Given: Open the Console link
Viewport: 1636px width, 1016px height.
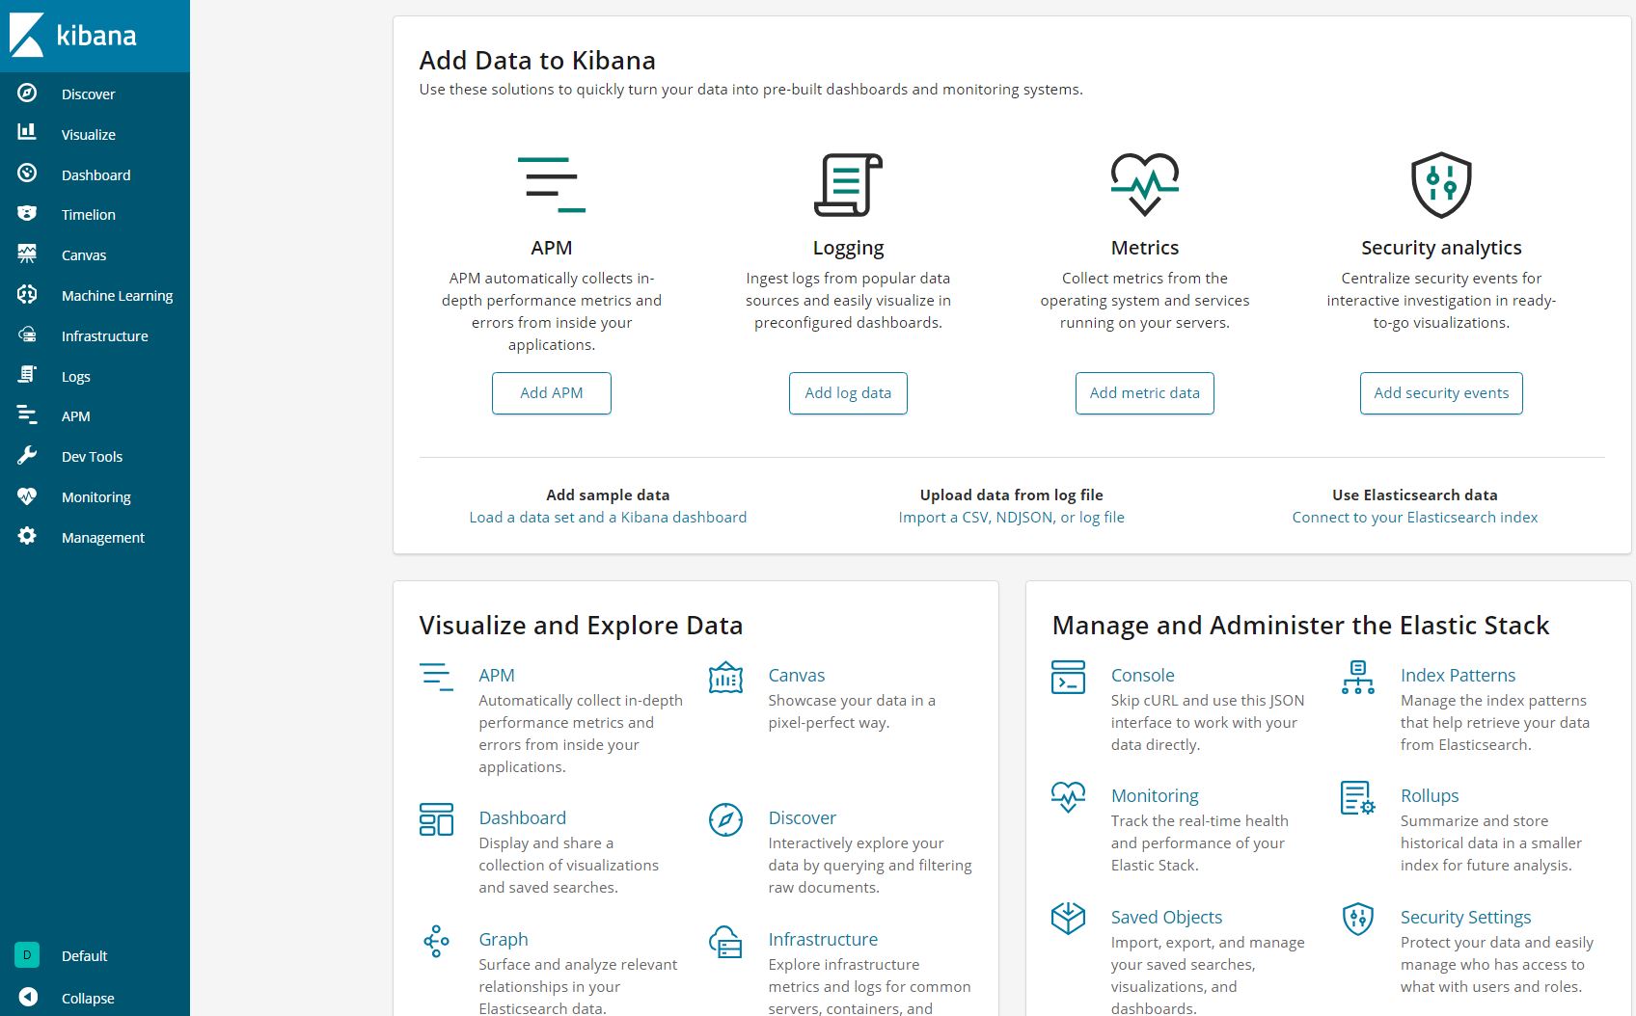Looking at the screenshot, I should point(1143,675).
